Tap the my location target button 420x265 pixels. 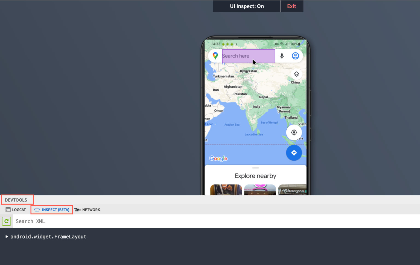(294, 132)
